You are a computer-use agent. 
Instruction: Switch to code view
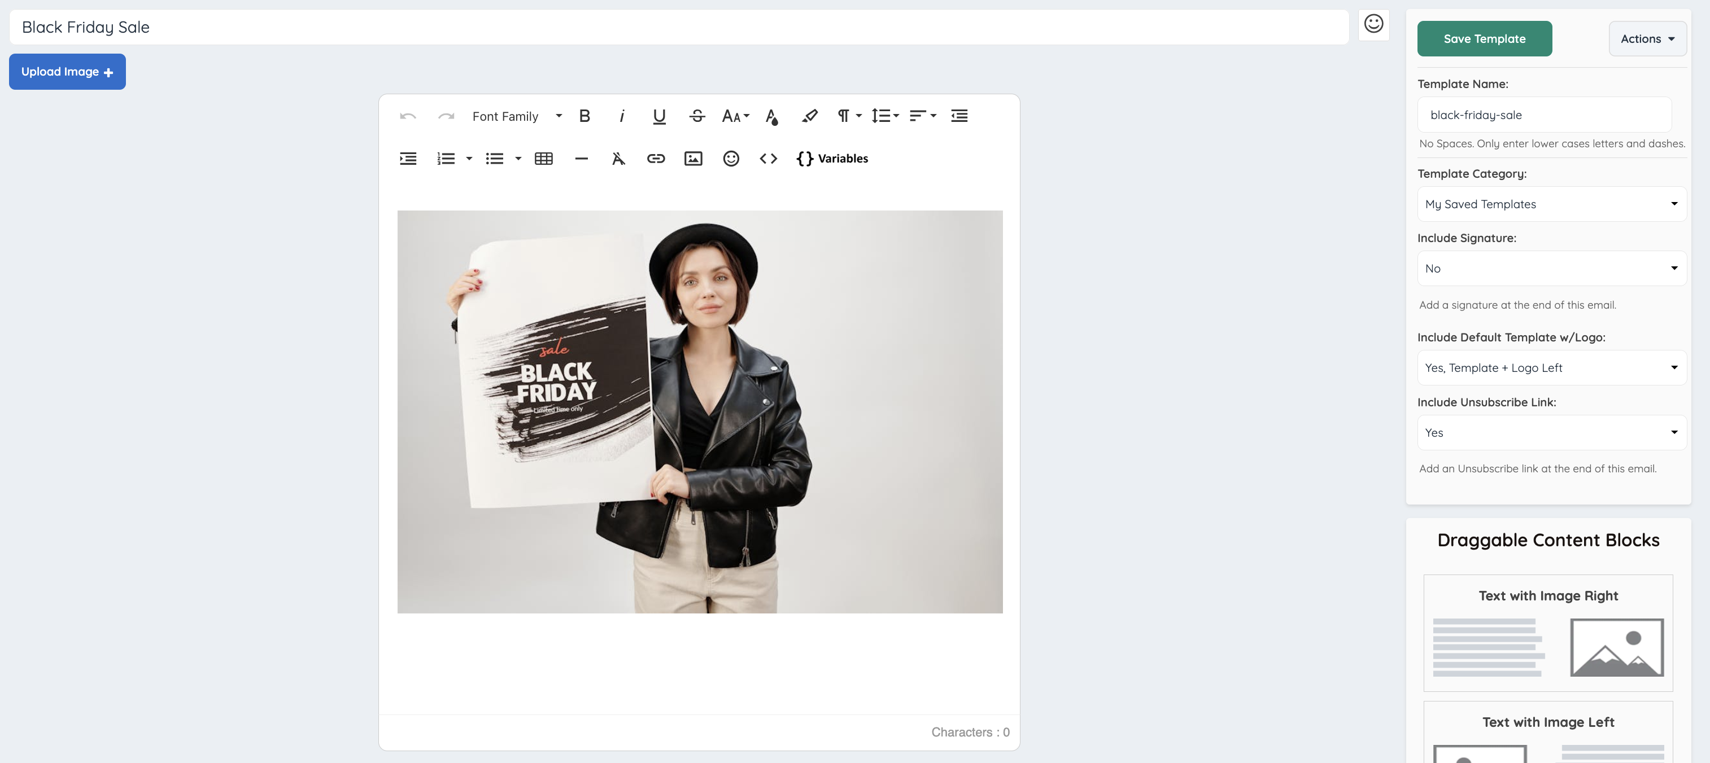(x=768, y=159)
